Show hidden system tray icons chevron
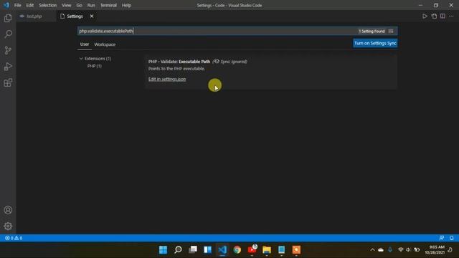The image size is (459, 258). point(372,250)
